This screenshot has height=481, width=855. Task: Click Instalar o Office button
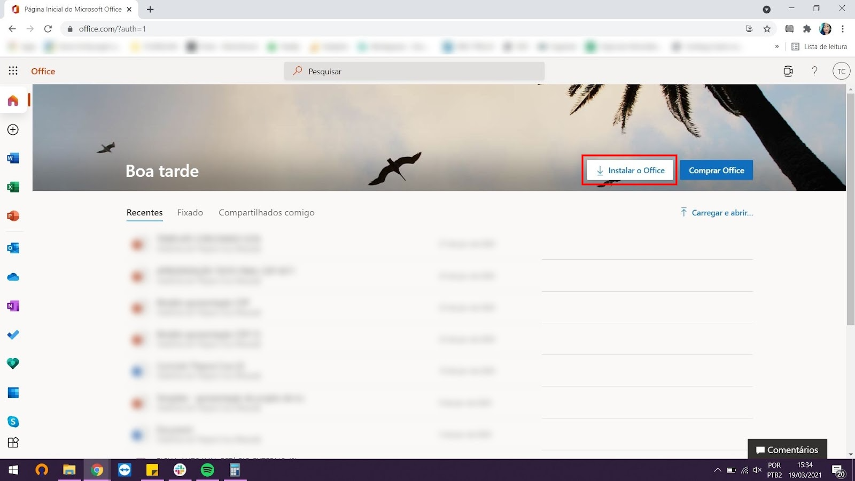click(x=630, y=170)
